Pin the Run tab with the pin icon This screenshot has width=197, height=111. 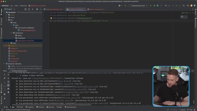(5, 99)
